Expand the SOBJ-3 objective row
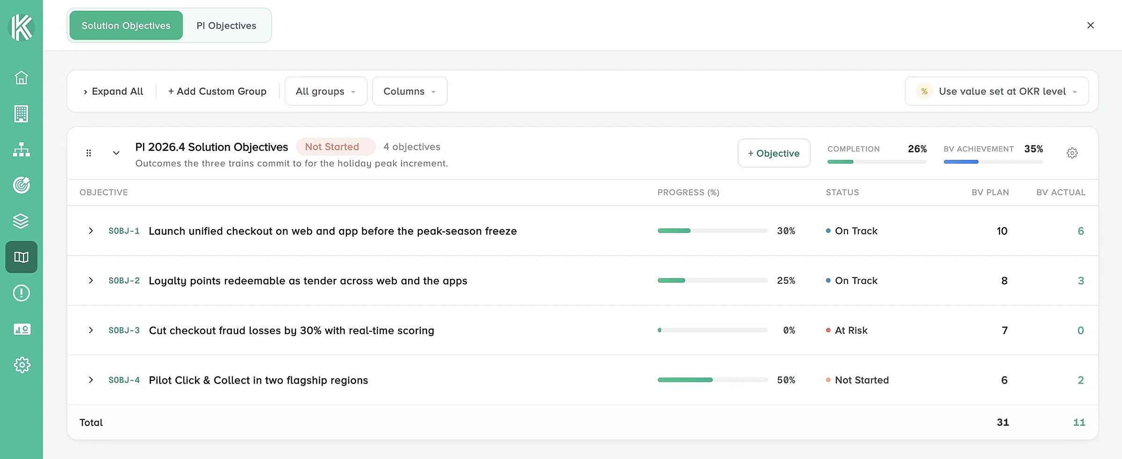 coord(91,330)
